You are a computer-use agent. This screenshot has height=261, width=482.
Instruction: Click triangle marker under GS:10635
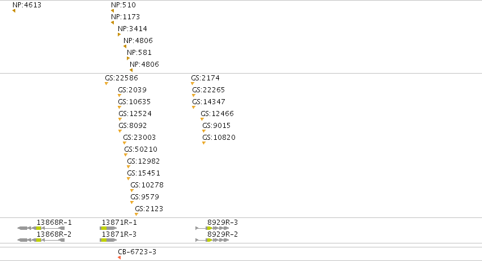120,108
